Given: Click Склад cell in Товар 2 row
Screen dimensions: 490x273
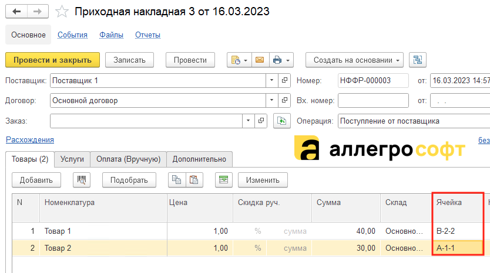Looking at the screenshot, I should [x=406, y=248].
